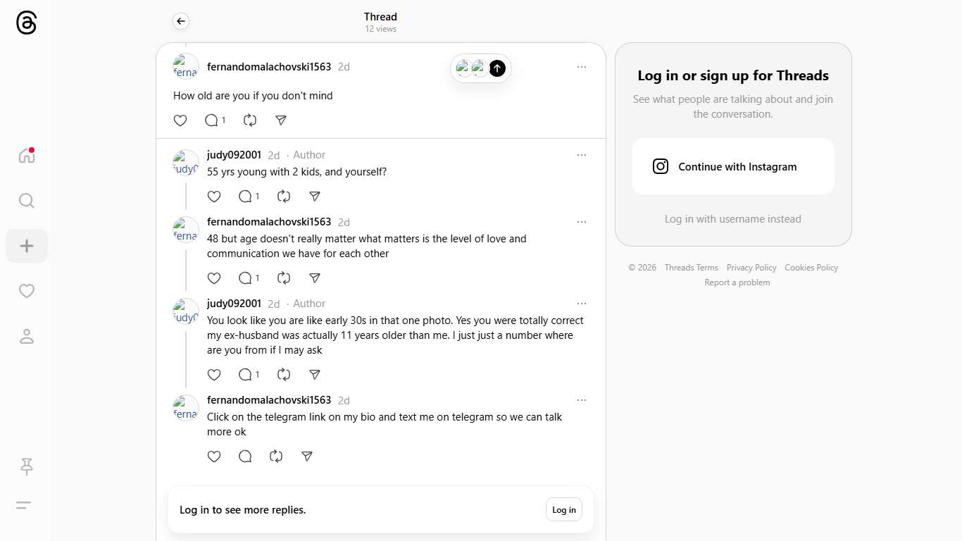Go to Home feed in sidebar

[x=27, y=156]
